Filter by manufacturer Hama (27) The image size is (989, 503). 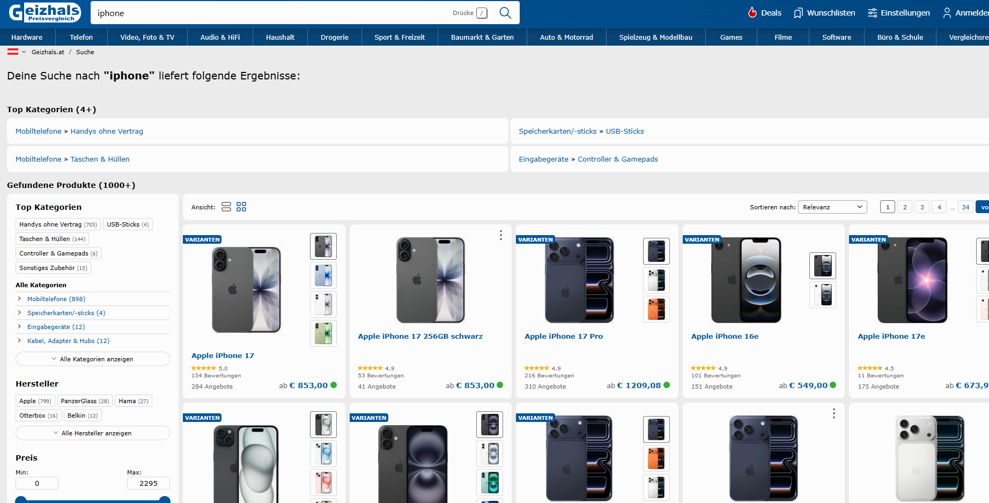point(134,400)
